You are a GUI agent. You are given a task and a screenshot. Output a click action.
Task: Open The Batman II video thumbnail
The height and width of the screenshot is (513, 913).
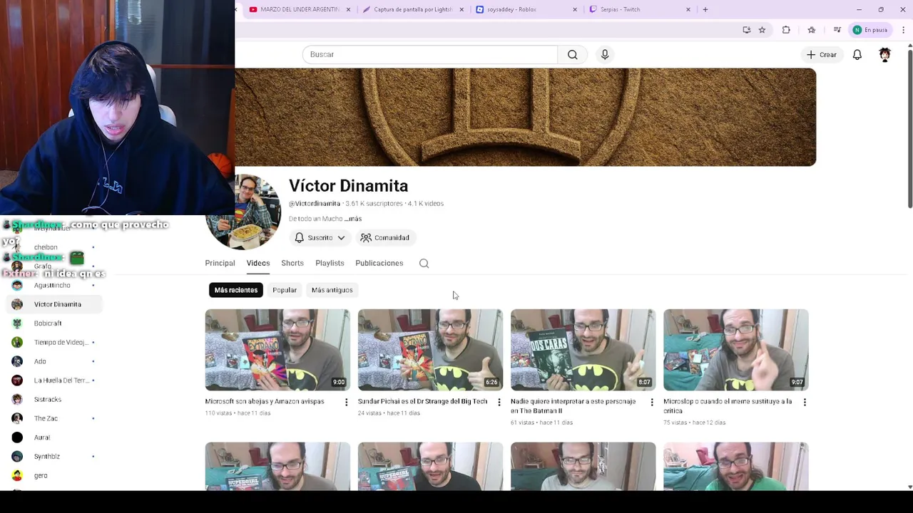[x=583, y=350]
